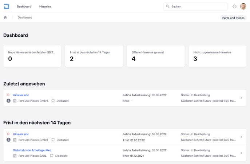Click the assignee icon in the Frist section Hinweis abc row
250x164 pixels.
[8, 140]
